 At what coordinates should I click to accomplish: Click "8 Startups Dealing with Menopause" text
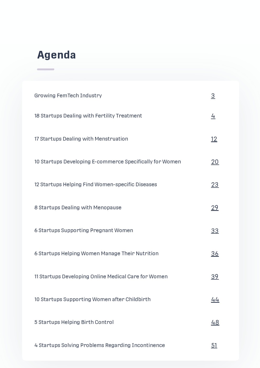click(x=78, y=208)
